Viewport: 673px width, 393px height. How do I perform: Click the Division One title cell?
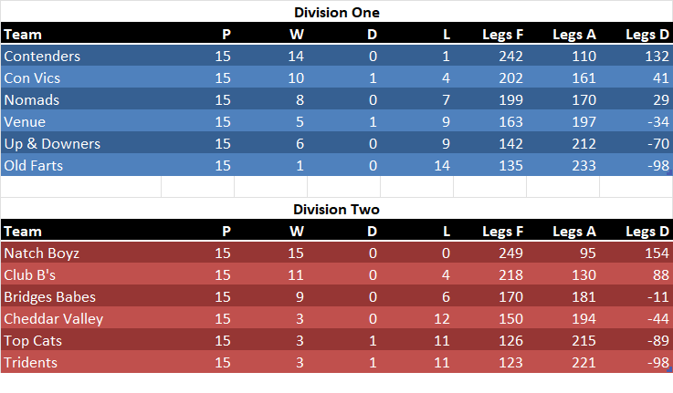pos(336,12)
